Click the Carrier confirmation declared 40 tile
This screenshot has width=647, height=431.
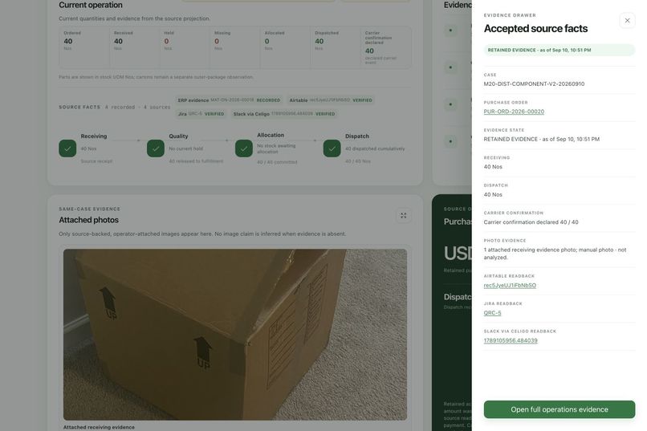click(x=386, y=47)
